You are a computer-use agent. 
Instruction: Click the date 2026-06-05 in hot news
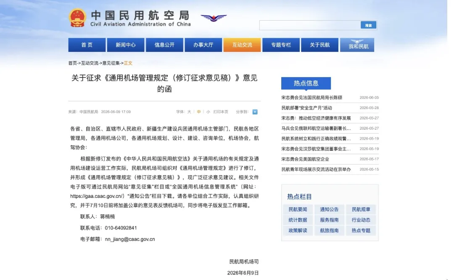coord(369,98)
